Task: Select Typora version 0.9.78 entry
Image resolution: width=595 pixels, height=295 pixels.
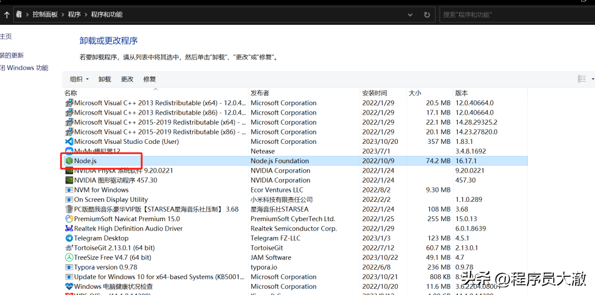Action: 105,267
